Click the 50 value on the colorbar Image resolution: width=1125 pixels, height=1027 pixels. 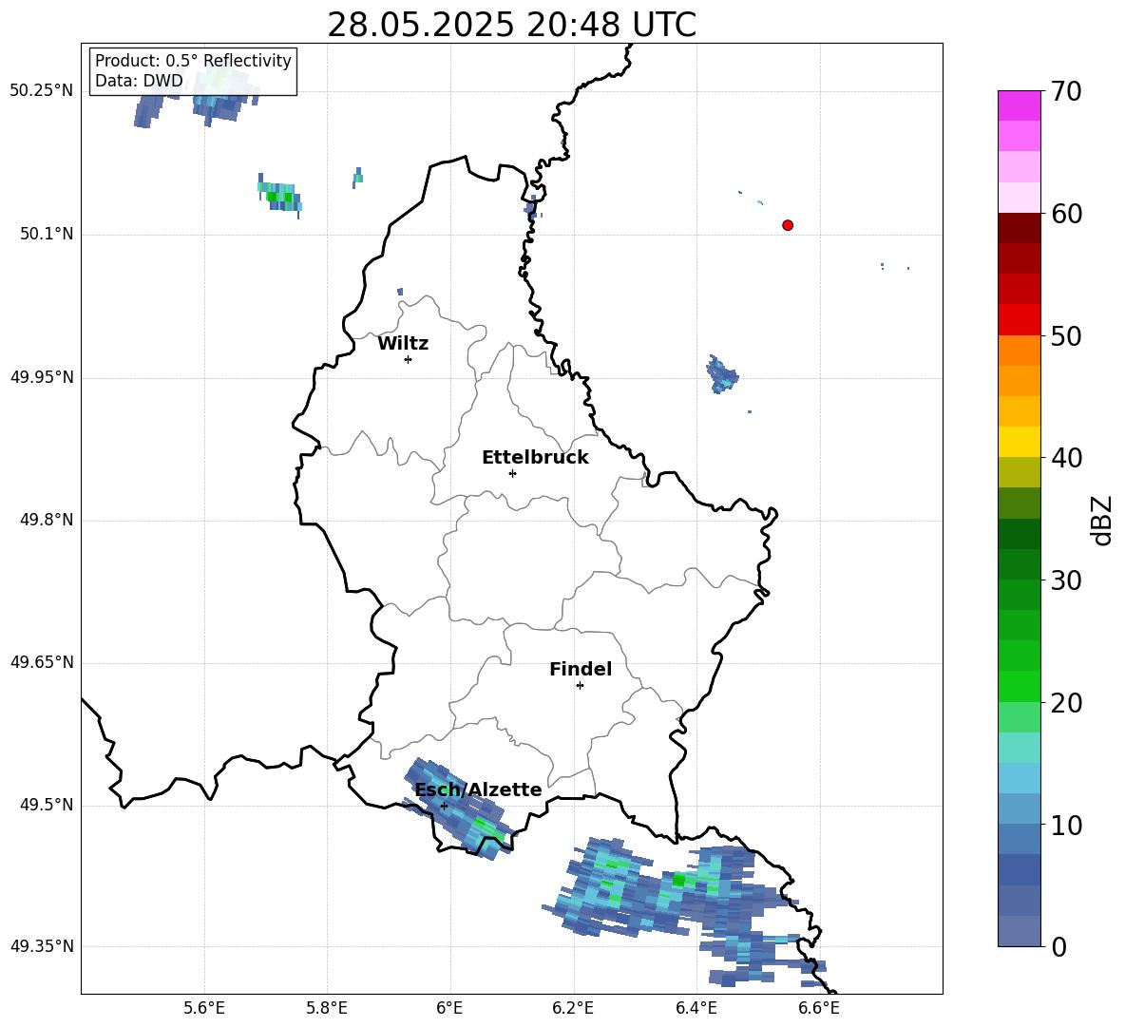click(1066, 335)
